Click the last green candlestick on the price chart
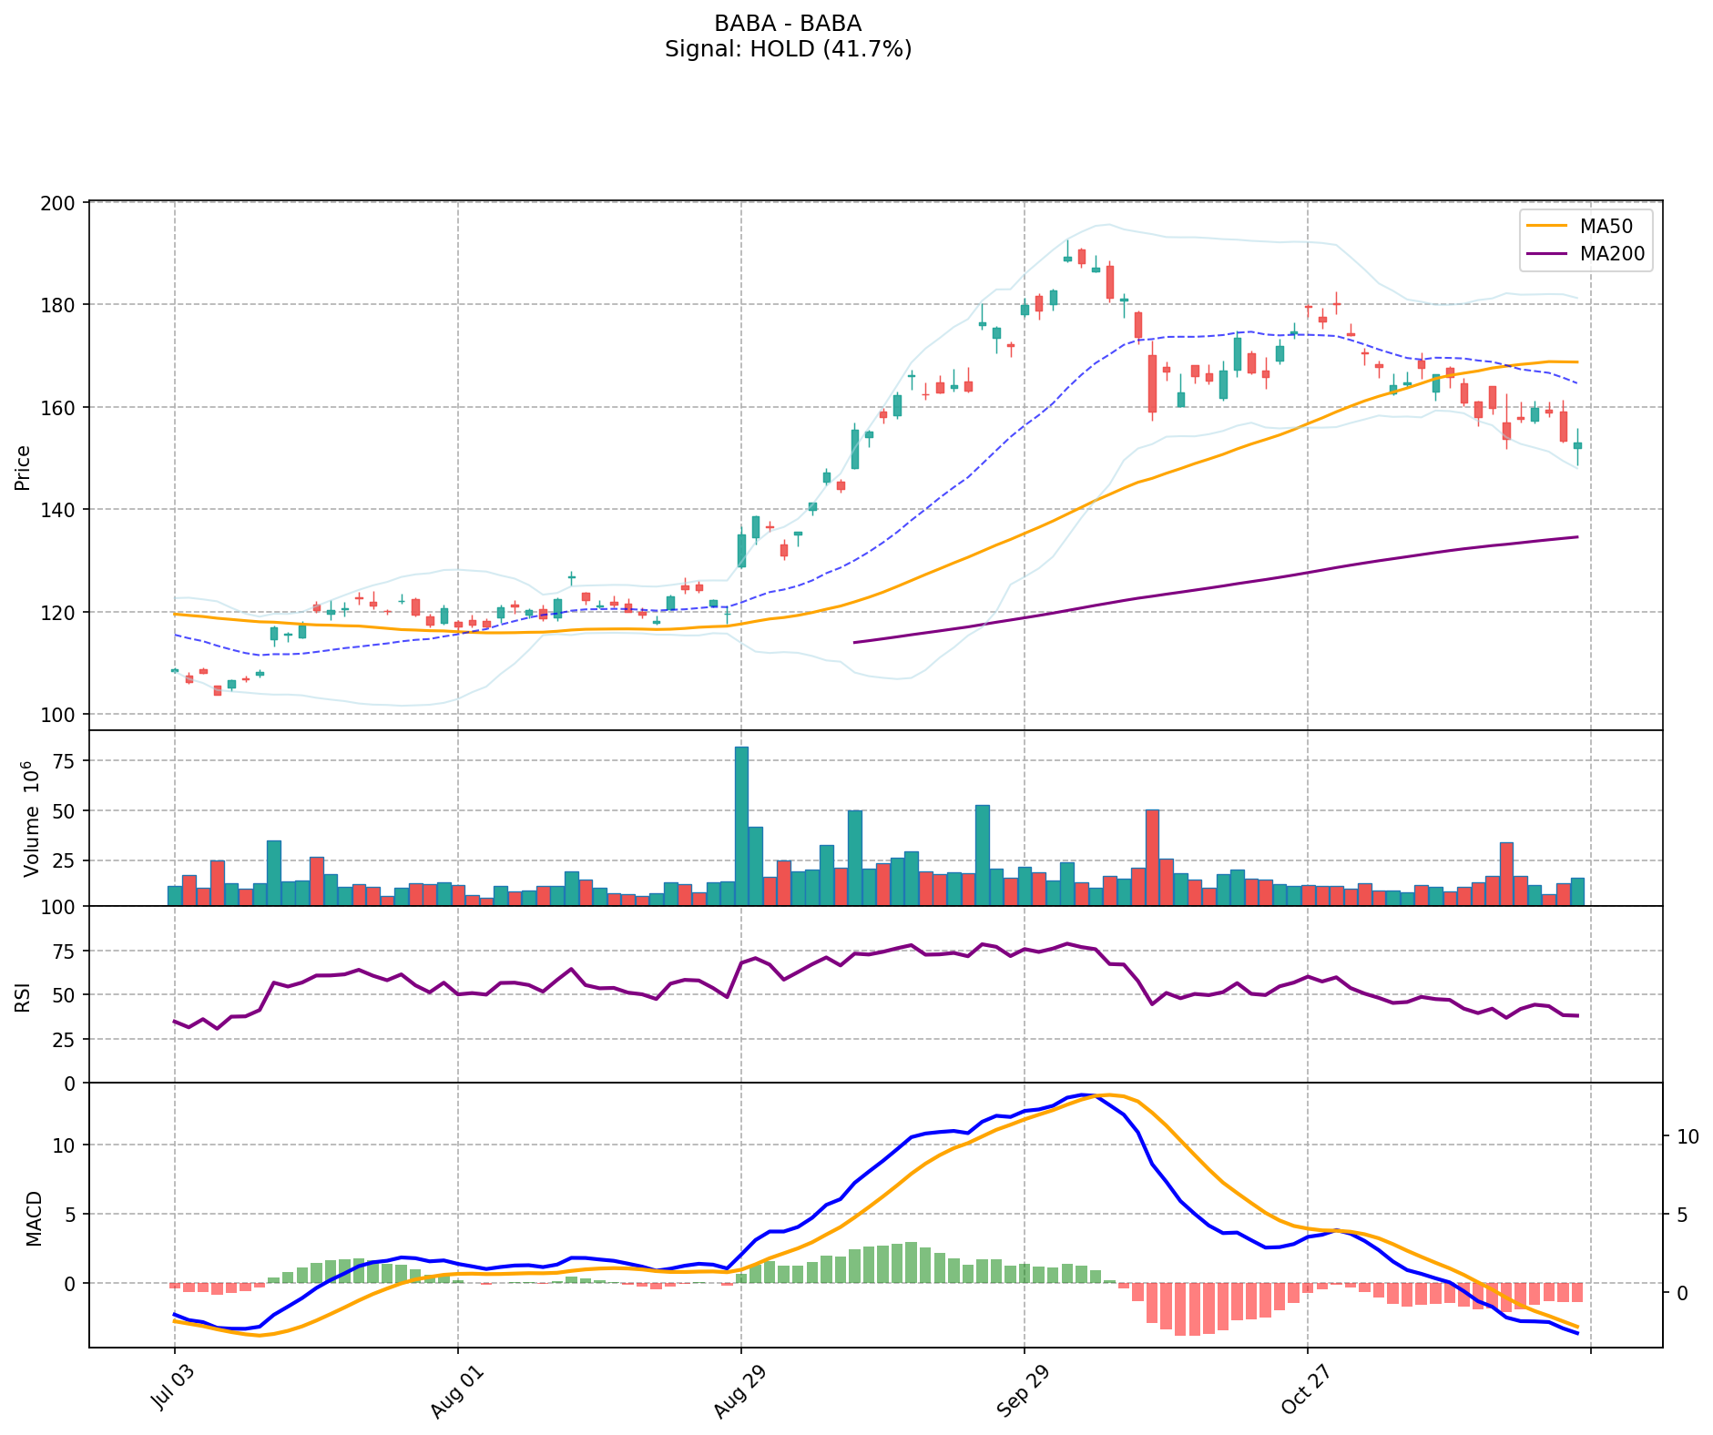1713x1435 pixels. click(x=1577, y=445)
